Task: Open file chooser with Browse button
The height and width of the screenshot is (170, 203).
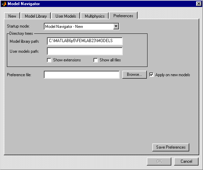Action: (134, 74)
